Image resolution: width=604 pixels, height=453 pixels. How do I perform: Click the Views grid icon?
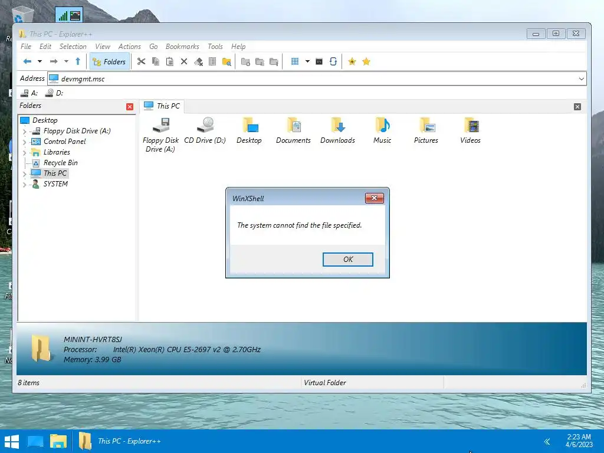coord(295,61)
